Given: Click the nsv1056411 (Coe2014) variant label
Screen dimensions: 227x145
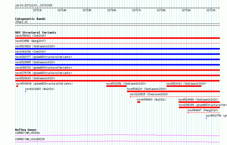Looking at the screenshot, I should point(31,36).
